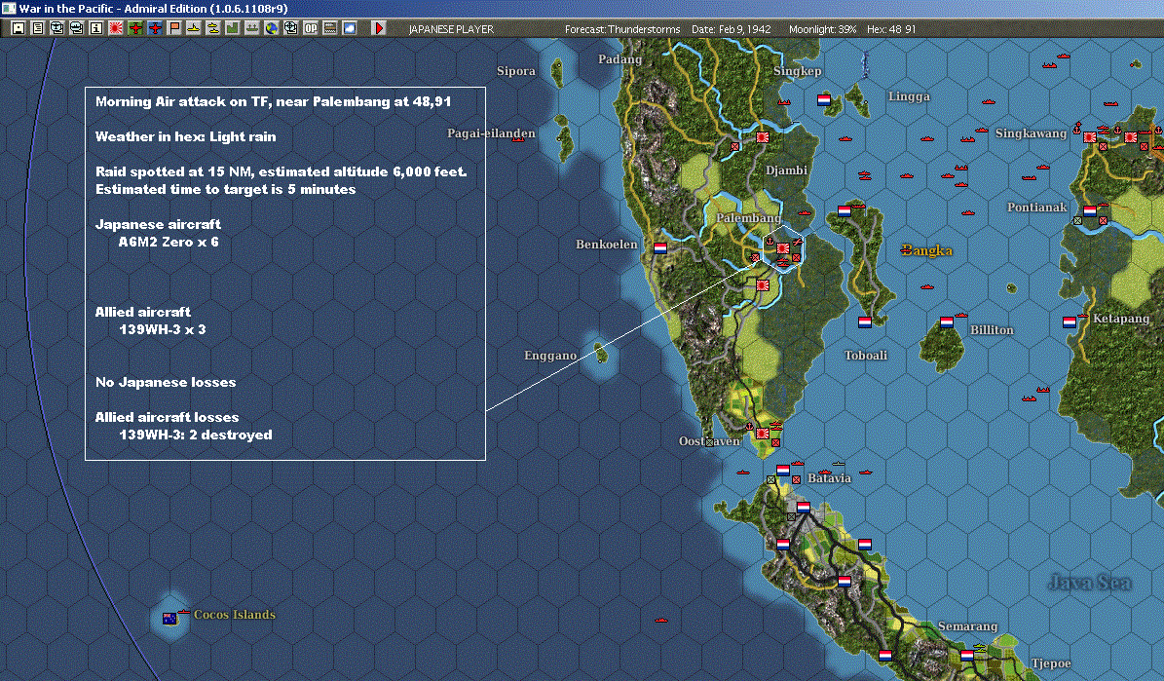Image resolution: width=1164 pixels, height=681 pixels.
Task: Select the Japanese flag base at Djambi
Action: 763,137
